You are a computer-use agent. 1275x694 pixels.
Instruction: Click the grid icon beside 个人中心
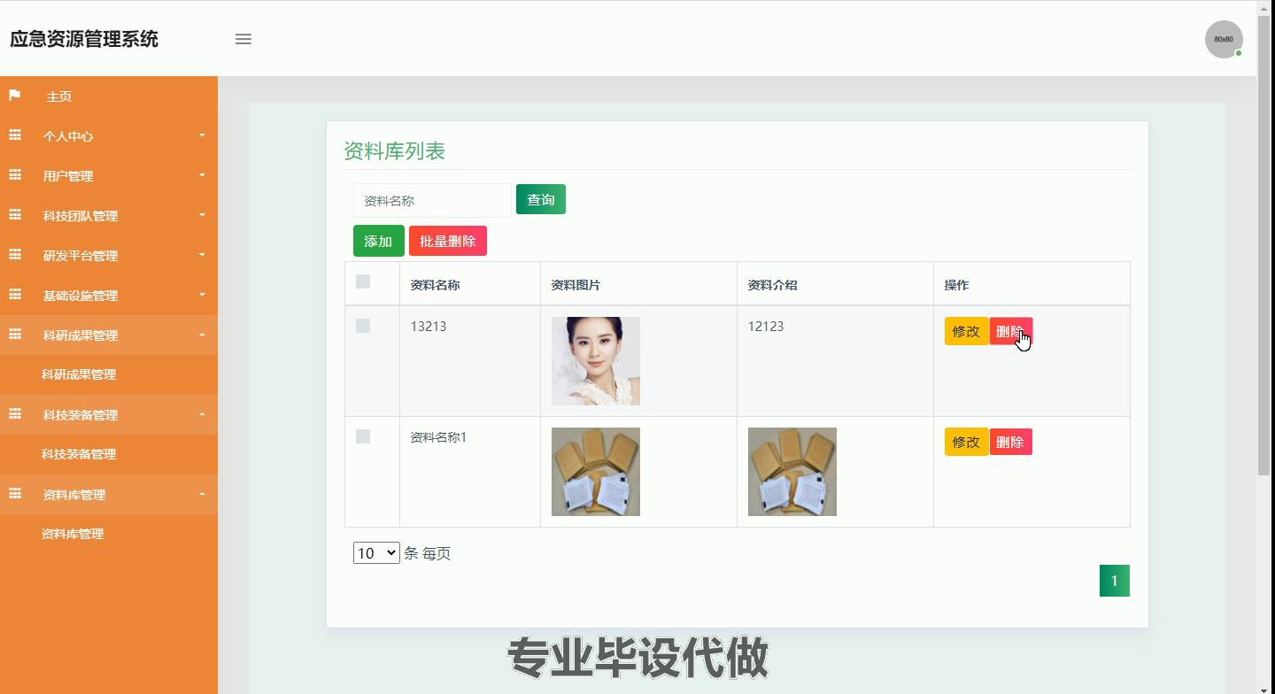pyautogui.click(x=15, y=135)
